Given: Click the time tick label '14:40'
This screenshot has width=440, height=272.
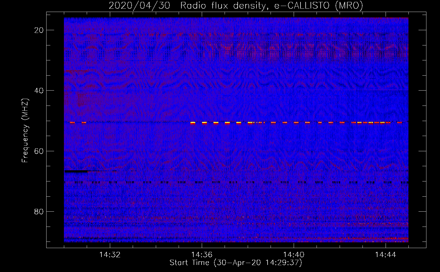Looking at the screenshot, I should click(294, 255).
